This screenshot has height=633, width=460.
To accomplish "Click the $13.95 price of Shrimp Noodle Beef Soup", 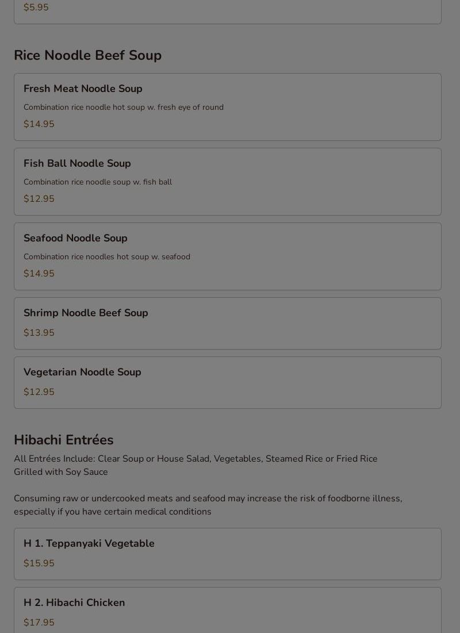I will coord(39,333).
